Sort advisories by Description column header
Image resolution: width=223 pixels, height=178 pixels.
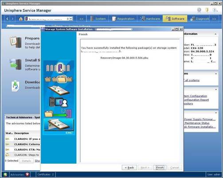[x=27, y=133]
